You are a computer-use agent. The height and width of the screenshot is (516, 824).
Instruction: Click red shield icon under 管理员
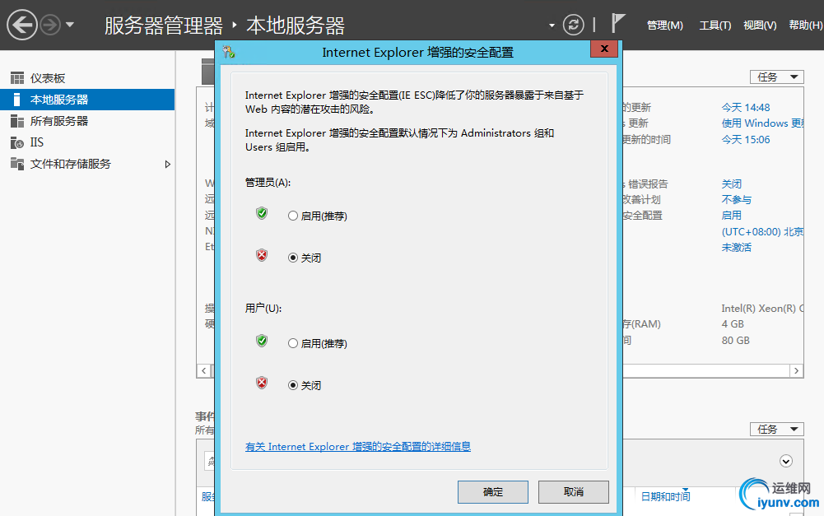point(262,255)
